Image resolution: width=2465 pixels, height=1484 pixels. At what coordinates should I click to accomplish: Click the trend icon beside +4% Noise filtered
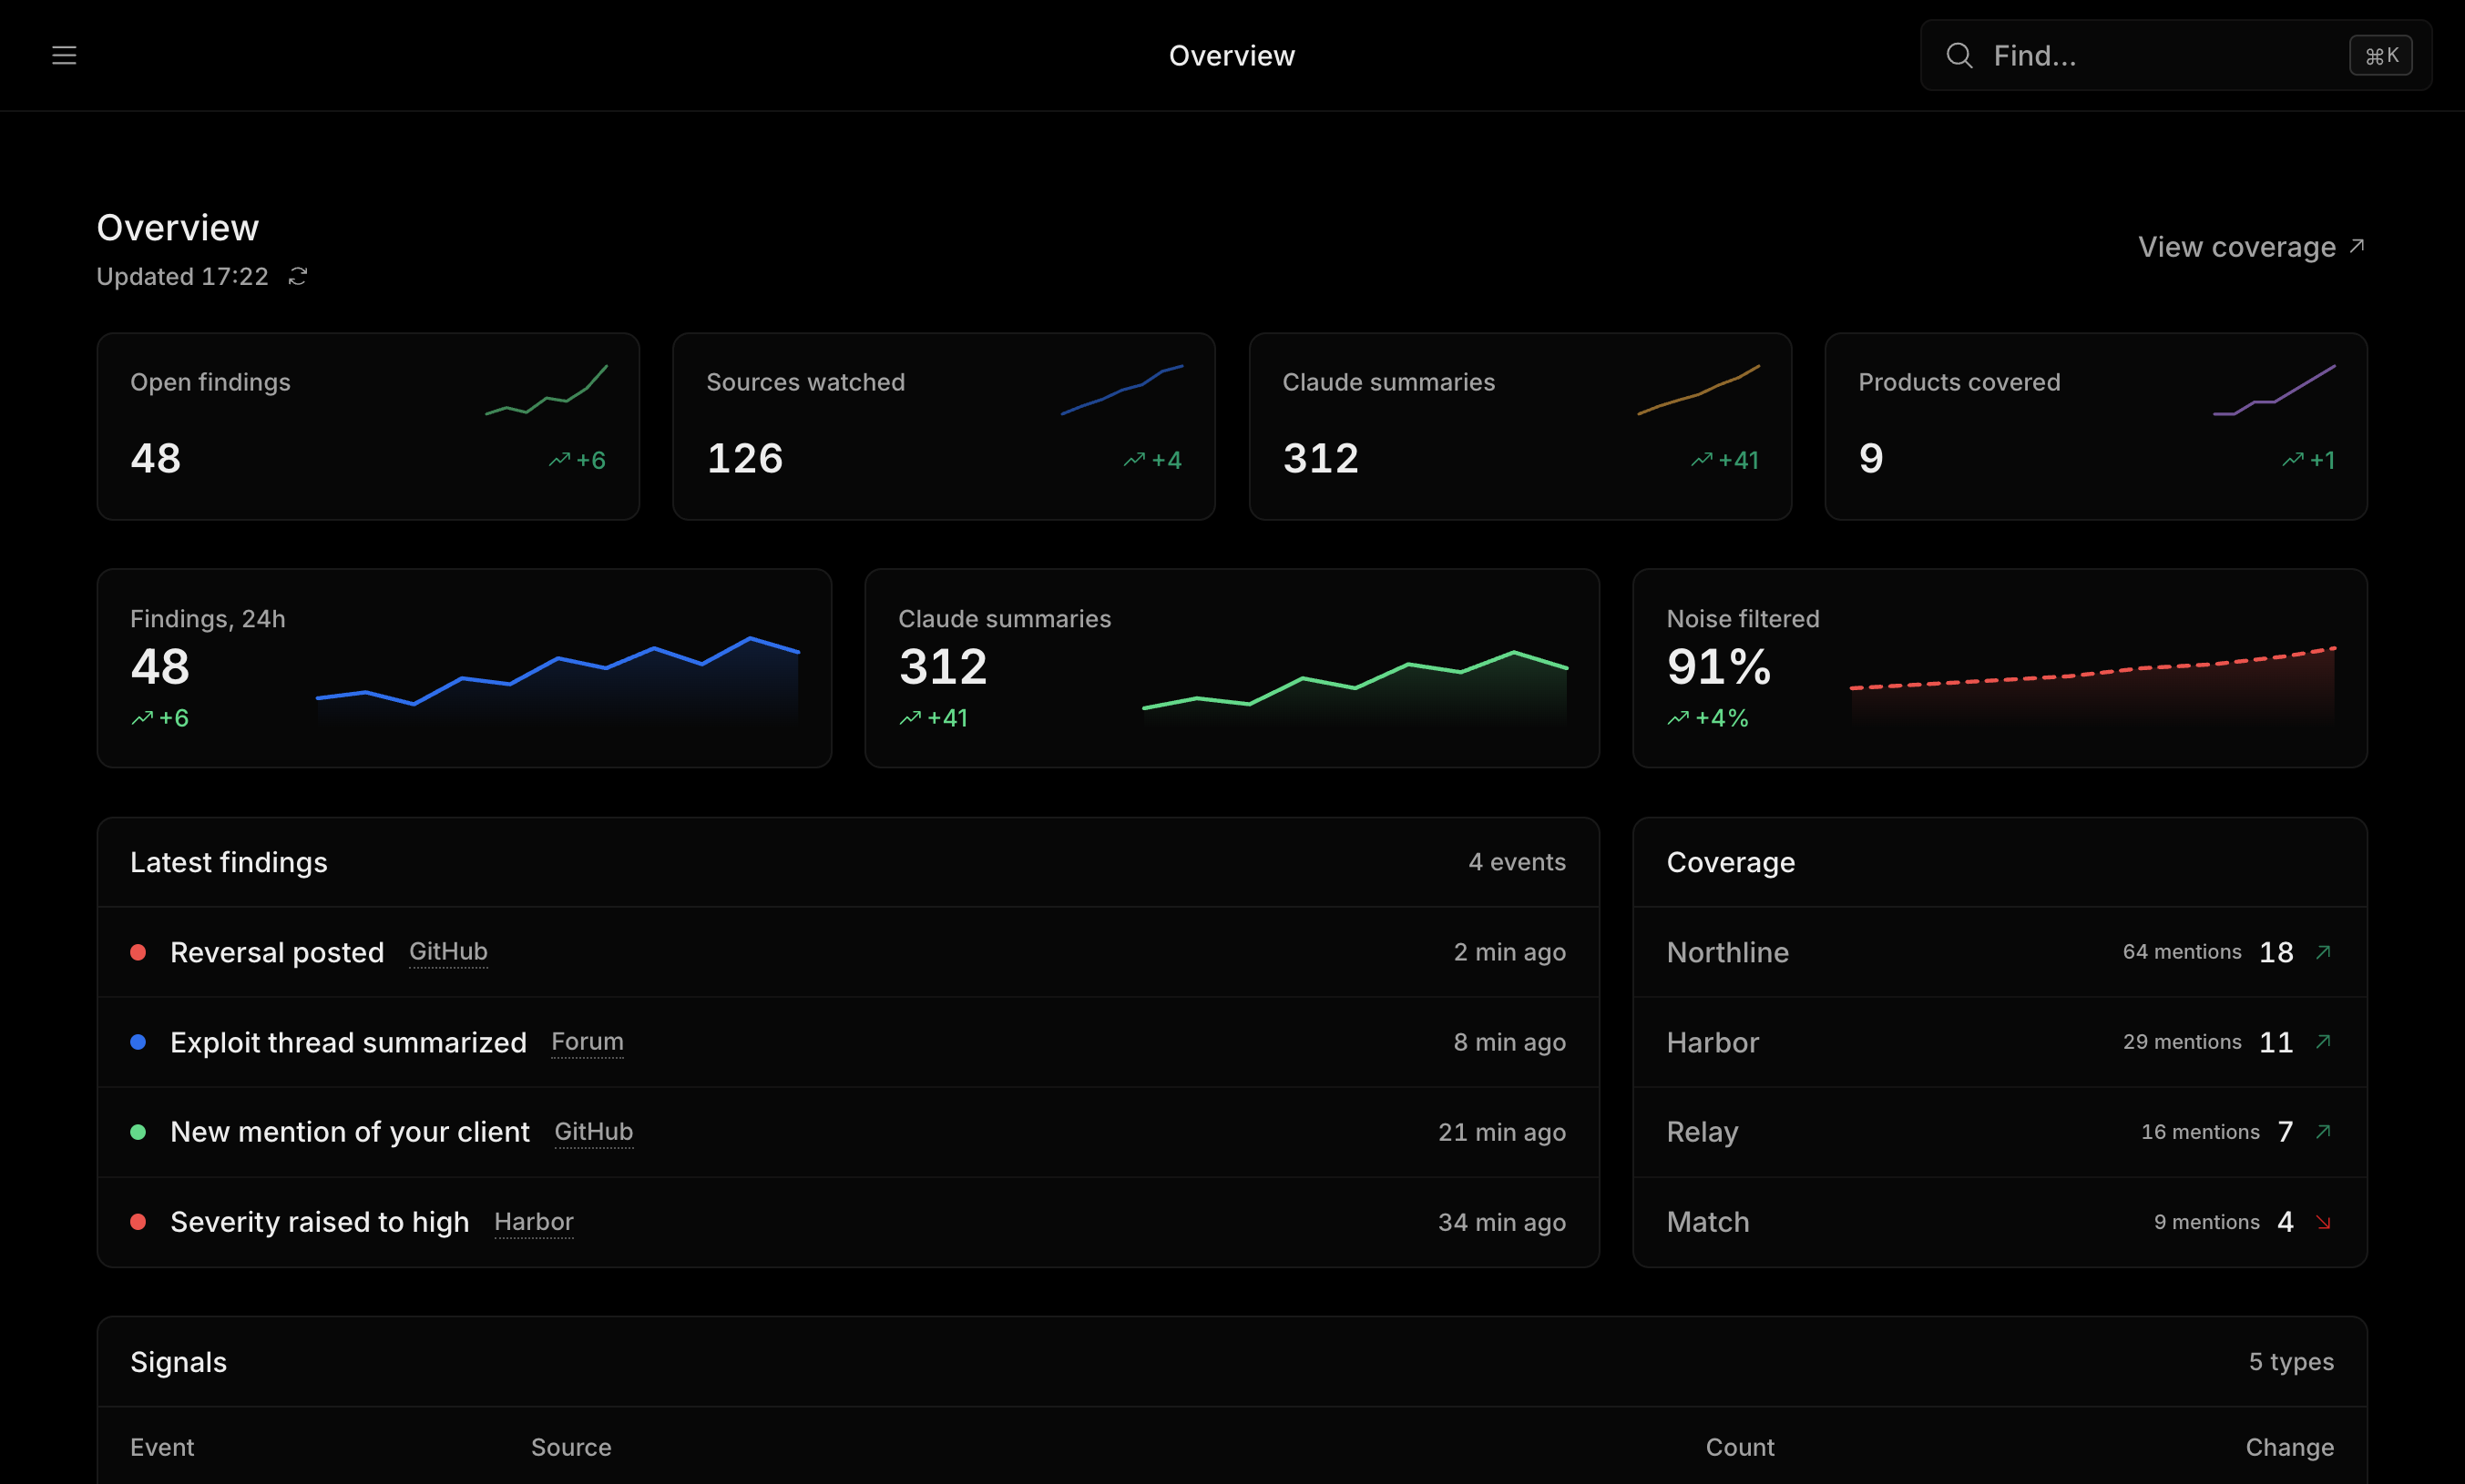pyautogui.click(x=1678, y=718)
